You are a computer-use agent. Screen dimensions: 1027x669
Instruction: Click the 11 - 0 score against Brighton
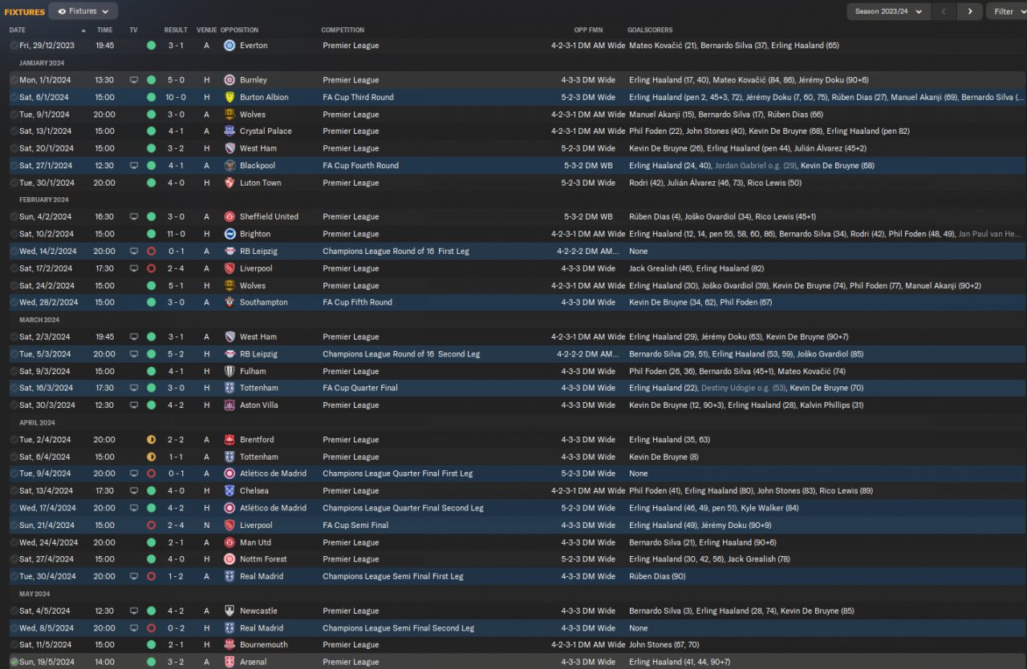point(176,234)
